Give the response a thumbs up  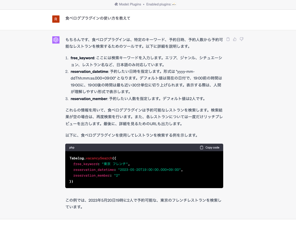click(x=235, y=39)
